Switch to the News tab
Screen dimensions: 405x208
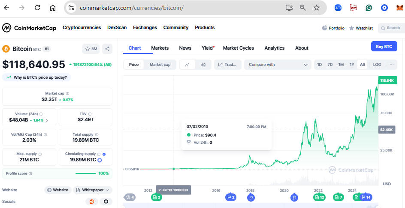tap(185, 48)
